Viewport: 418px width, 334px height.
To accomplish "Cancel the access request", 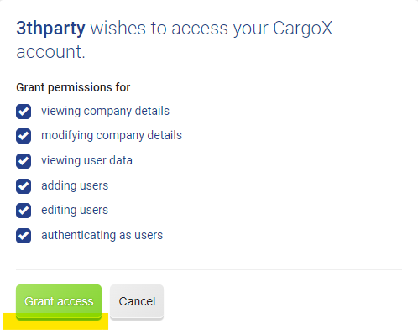I will tap(137, 302).
